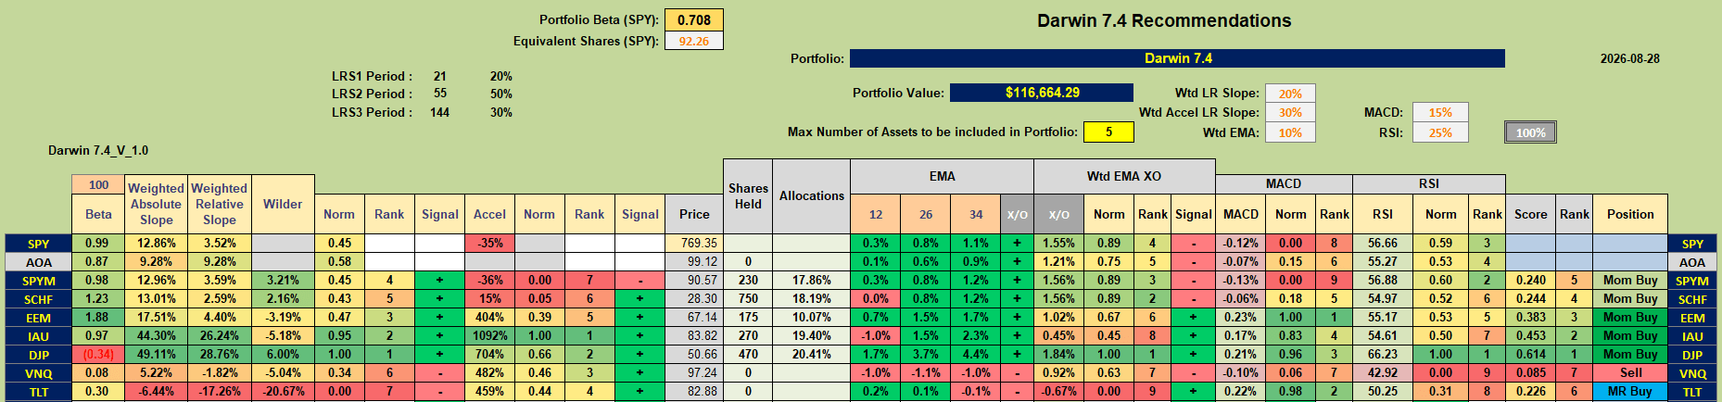Select the orange 100 cell above Beta

click(x=98, y=184)
